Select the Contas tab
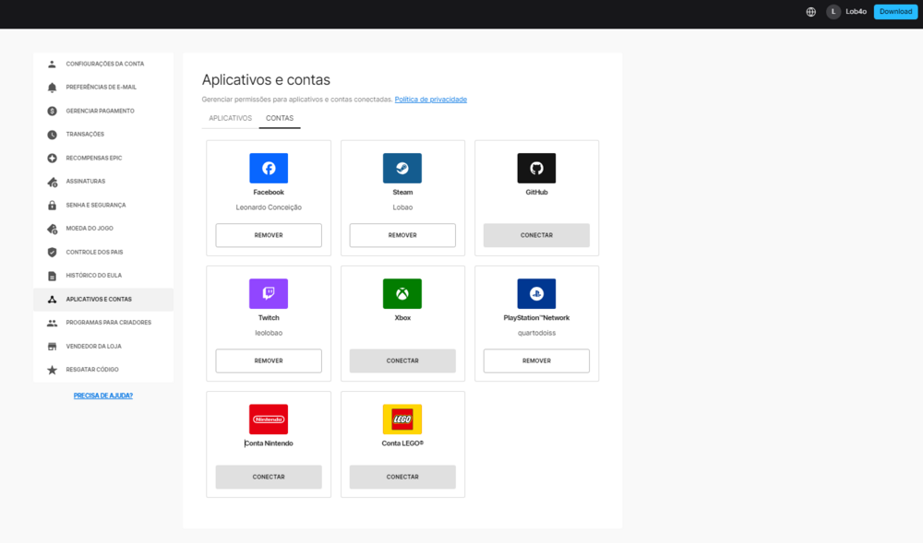Image resolution: width=923 pixels, height=543 pixels. (x=280, y=118)
